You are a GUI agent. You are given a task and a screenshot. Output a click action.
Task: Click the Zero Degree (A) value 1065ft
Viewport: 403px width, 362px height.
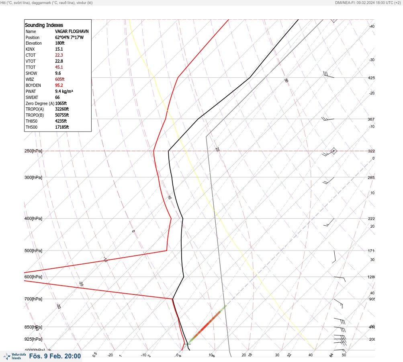tap(61, 103)
